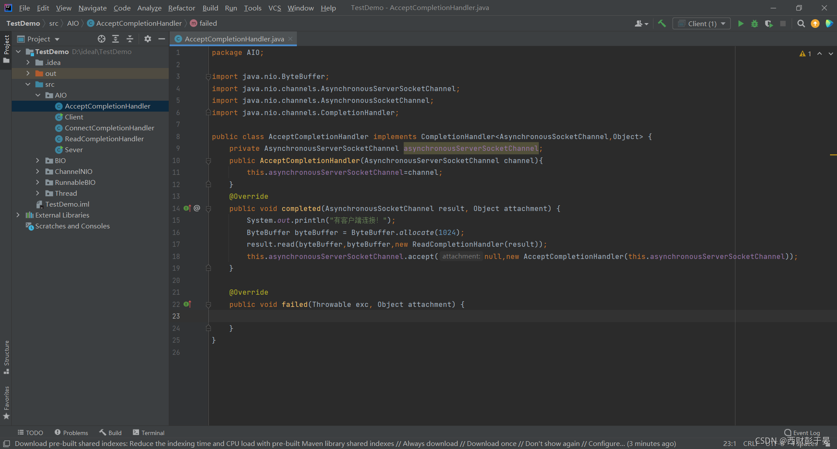Open the Refactor menu
837x449 pixels.
coord(181,8)
